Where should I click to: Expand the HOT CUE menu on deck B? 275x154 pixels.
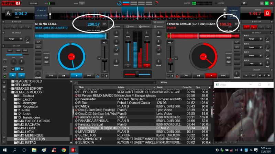(x=272, y=22)
